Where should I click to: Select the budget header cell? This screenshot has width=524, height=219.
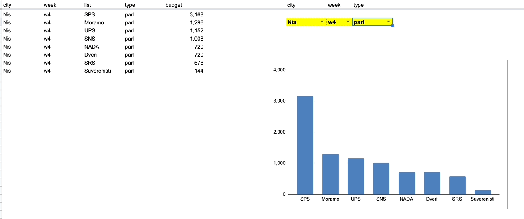pyautogui.click(x=174, y=5)
